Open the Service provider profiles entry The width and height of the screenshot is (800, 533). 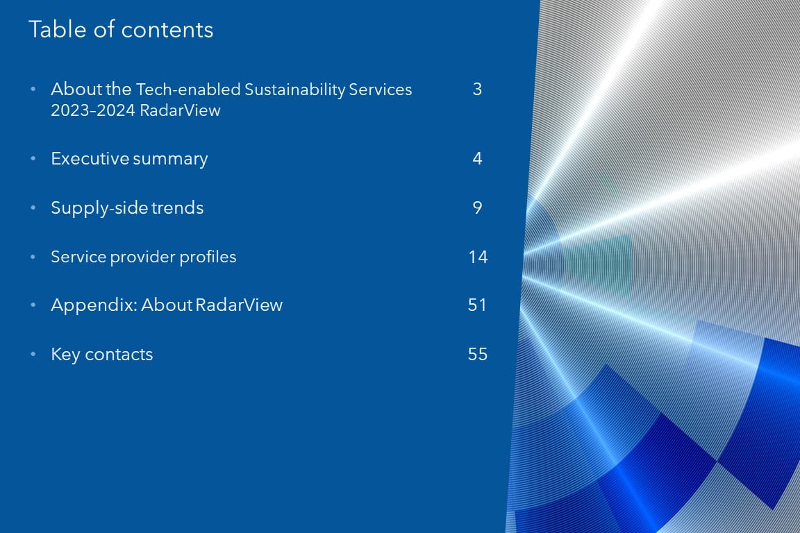coord(143,257)
